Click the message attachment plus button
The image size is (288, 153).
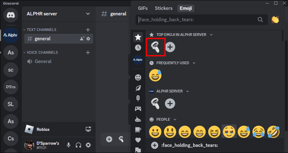(x=109, y=139)
